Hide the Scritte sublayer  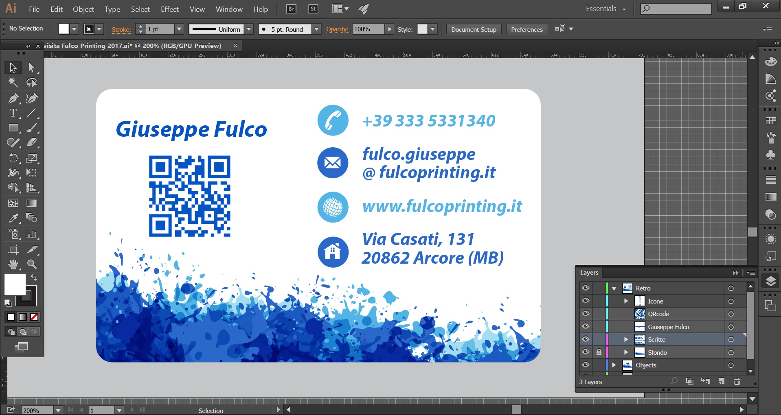(586, 339)
